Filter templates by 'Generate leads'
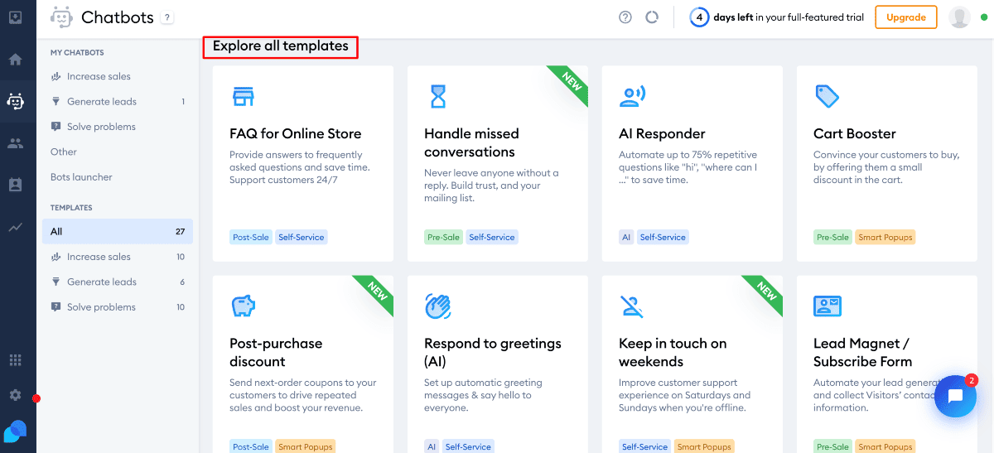 pos(101,282)
